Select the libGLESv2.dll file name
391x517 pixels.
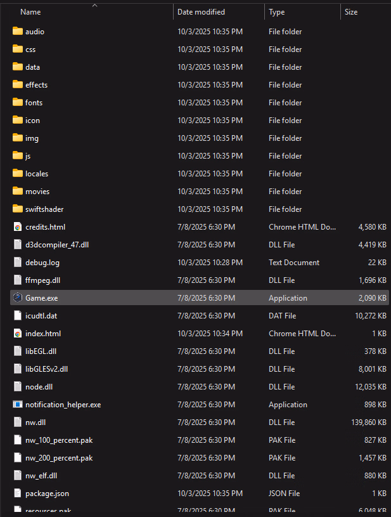pos(46,369)
